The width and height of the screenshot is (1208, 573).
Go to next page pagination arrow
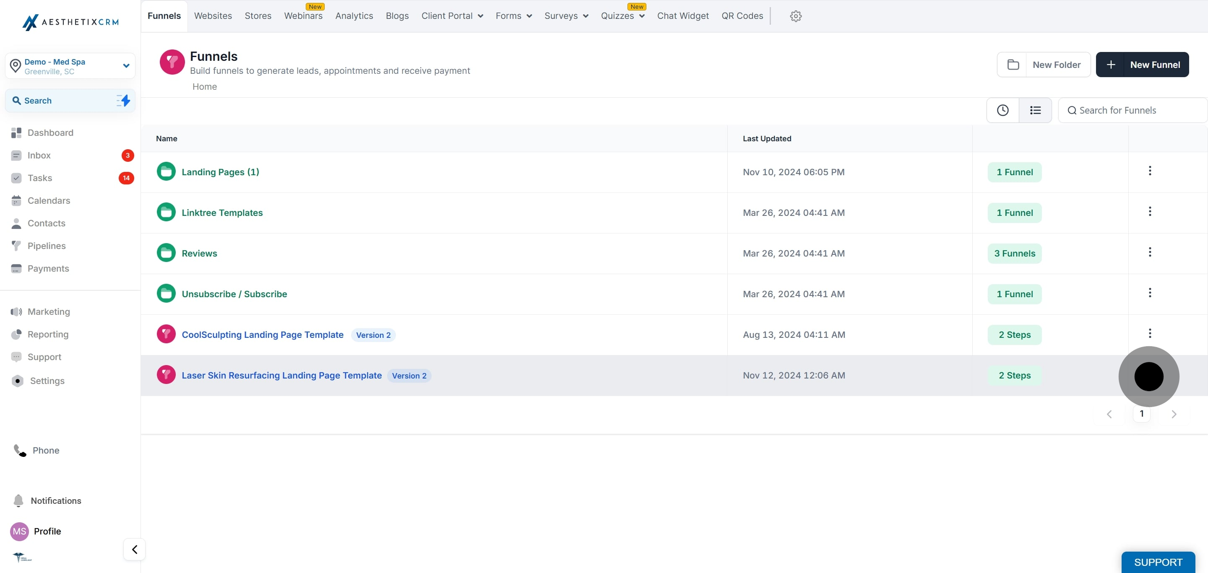tap(1174, 414)
